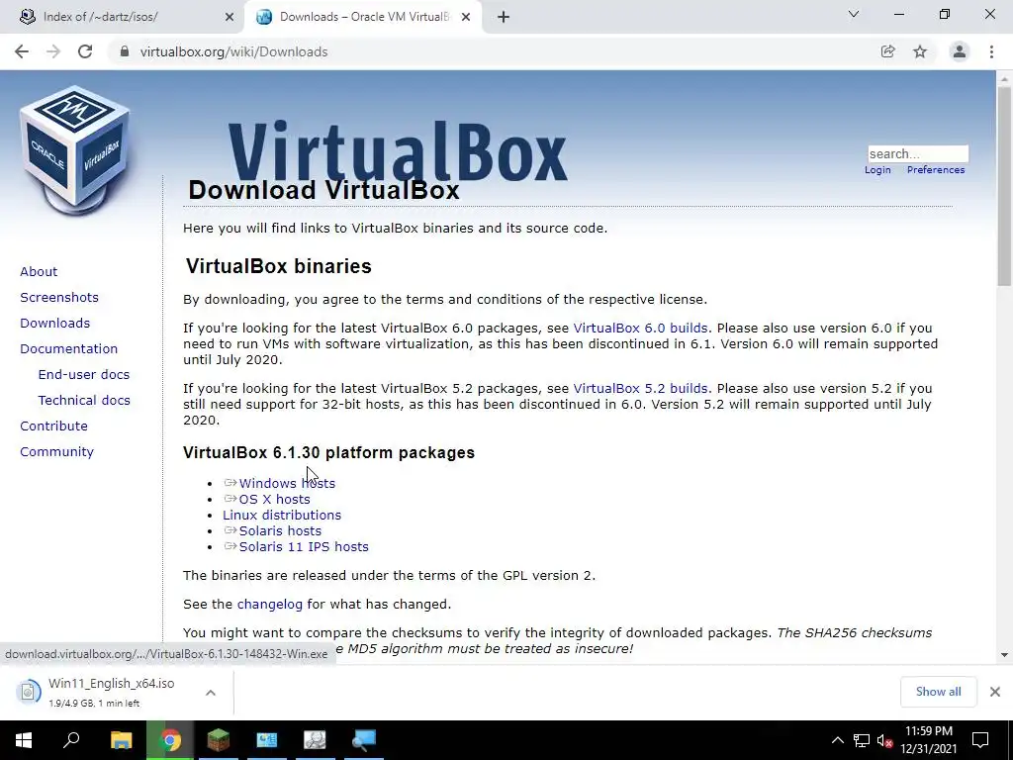Screen dimensions: 1013x760
Task: Expand the Win11 ISO download options chevron
Action: [211, 692]
